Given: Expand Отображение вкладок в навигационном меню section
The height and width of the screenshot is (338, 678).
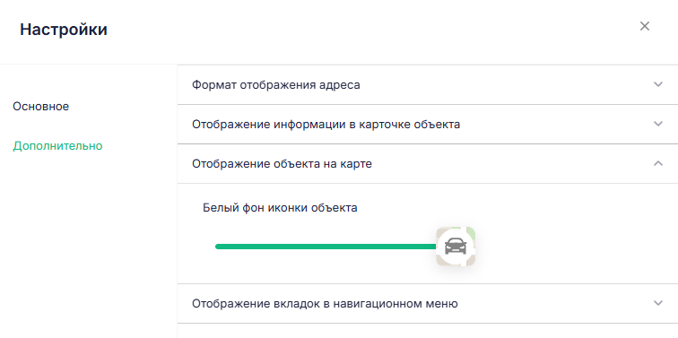Looking at the screenshot, I should pos(428,303).
